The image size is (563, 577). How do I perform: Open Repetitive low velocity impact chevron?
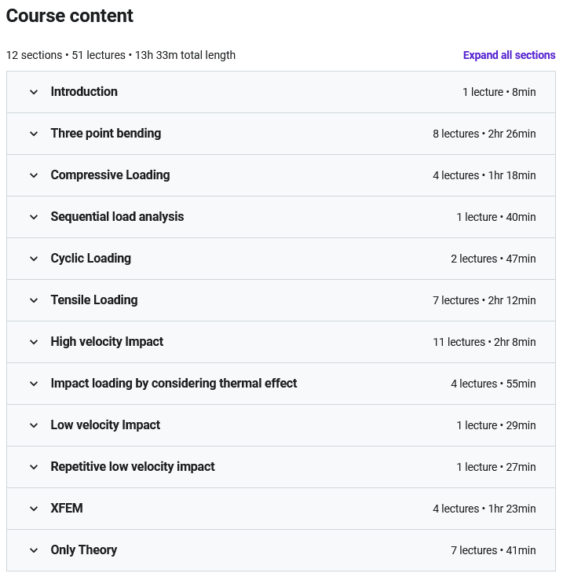pos(34,467)
